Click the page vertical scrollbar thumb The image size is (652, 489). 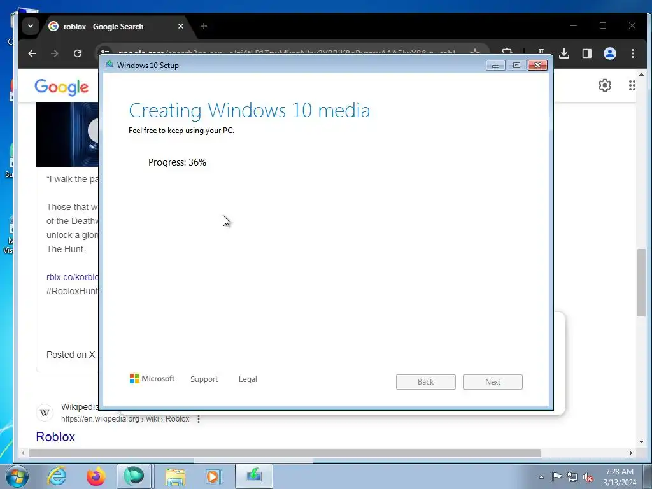[642, 283]
